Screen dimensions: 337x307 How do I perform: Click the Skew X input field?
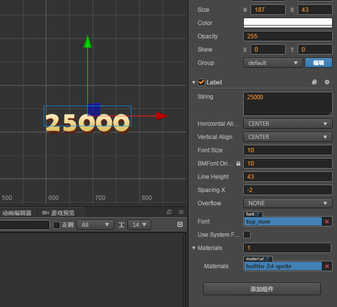click(268, 50)
